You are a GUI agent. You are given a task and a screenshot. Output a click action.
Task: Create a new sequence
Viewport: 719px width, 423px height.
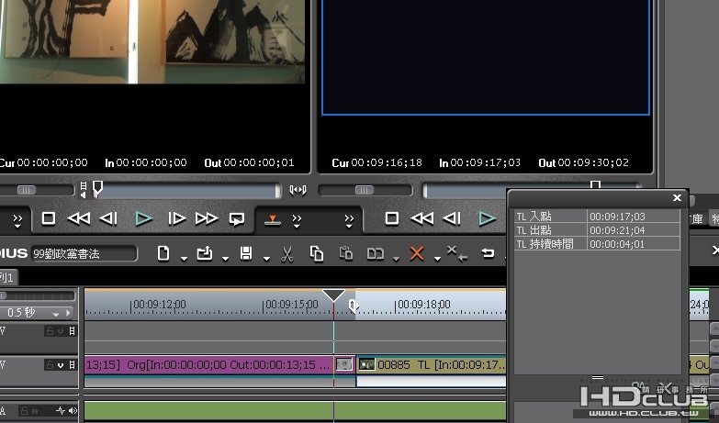pyautogui.click(x=163, y=253)
